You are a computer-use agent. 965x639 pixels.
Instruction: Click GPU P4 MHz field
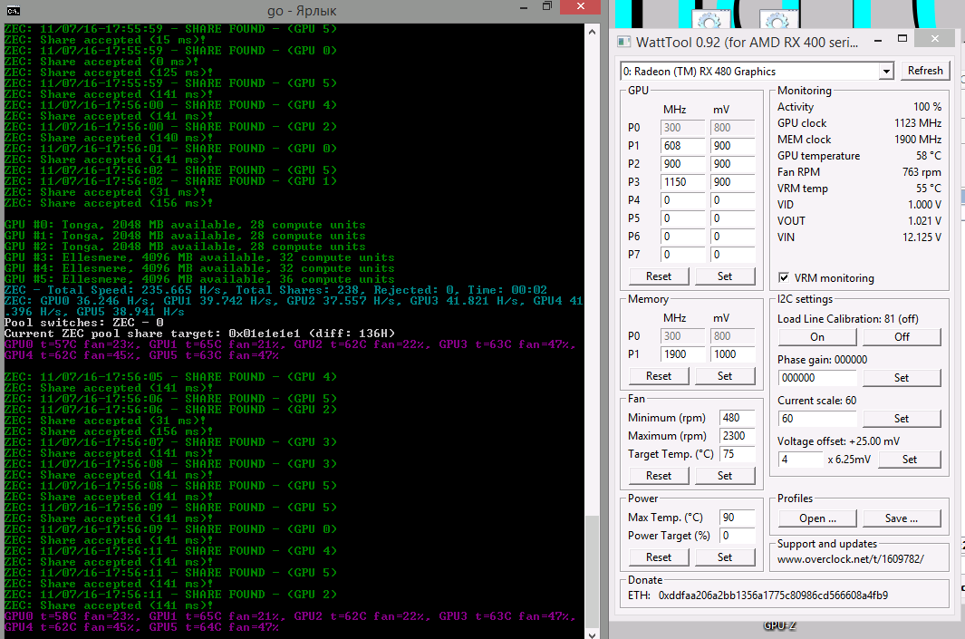tap(683, 200)
